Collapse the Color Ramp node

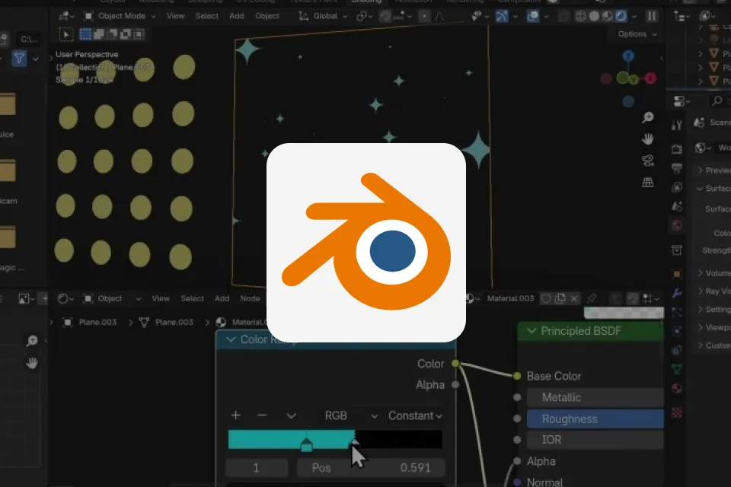(231, 339)
